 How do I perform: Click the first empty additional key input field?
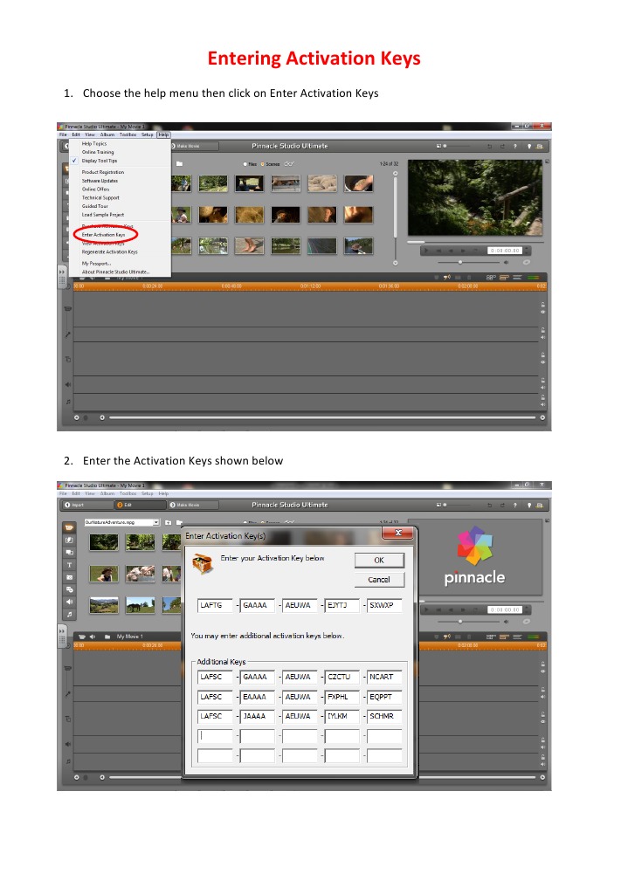point(215,735)
